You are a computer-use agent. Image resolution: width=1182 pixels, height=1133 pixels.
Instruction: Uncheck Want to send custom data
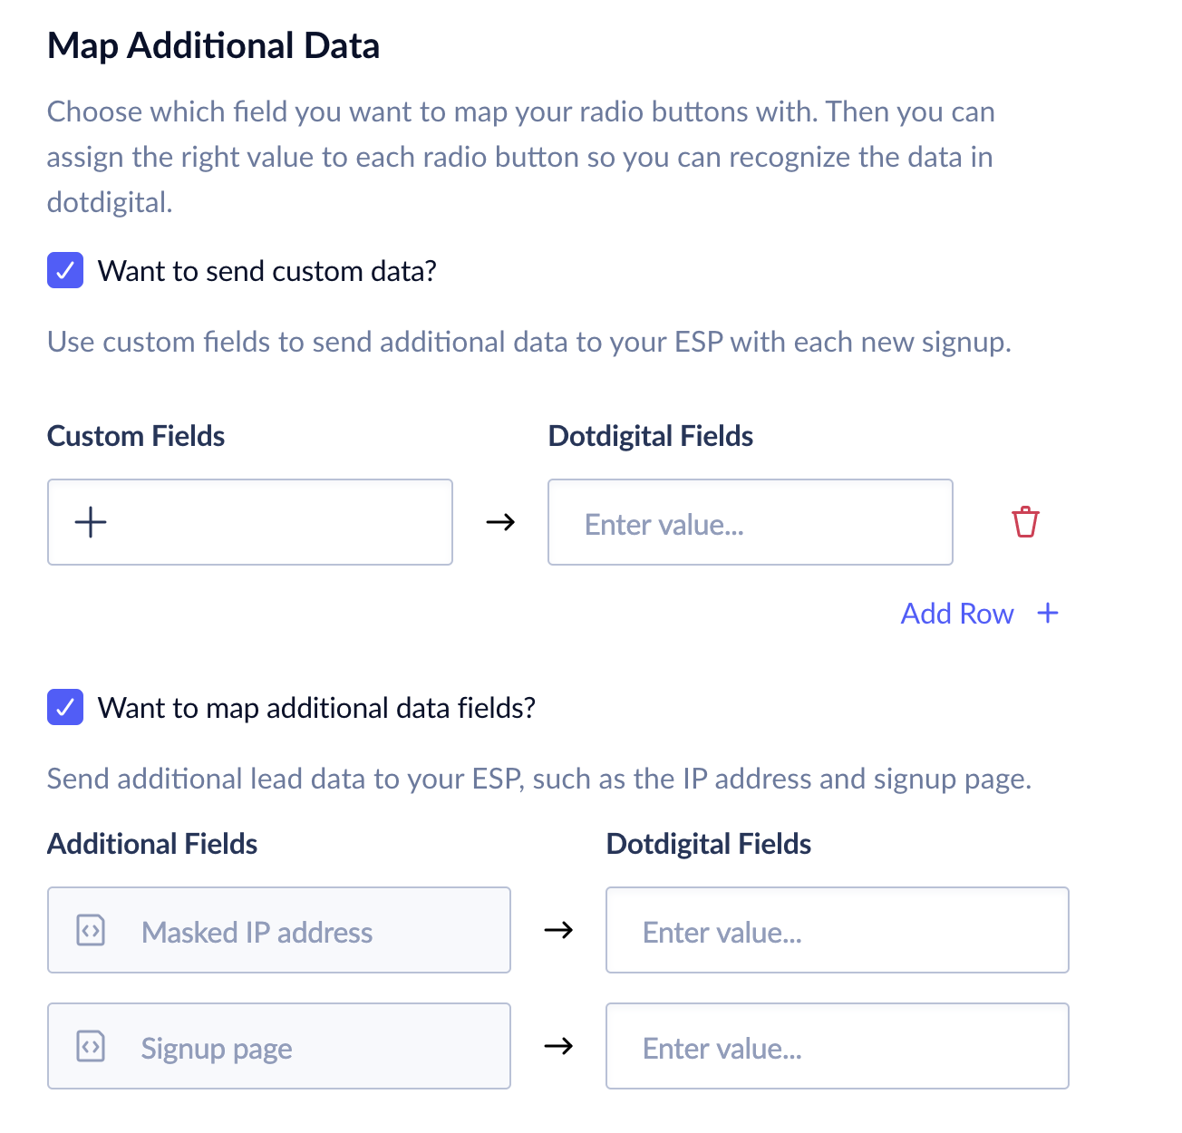(x=65, y=271)
